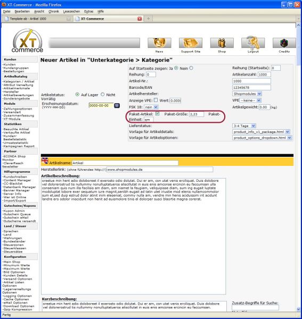Click the Herstellerlink URL field
Image resolution: width=302 pixels, height=319 pixels.
click(x=160, y=170)
